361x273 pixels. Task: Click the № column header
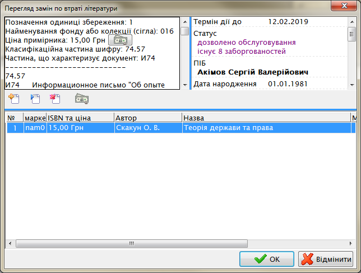click(13, 118)
